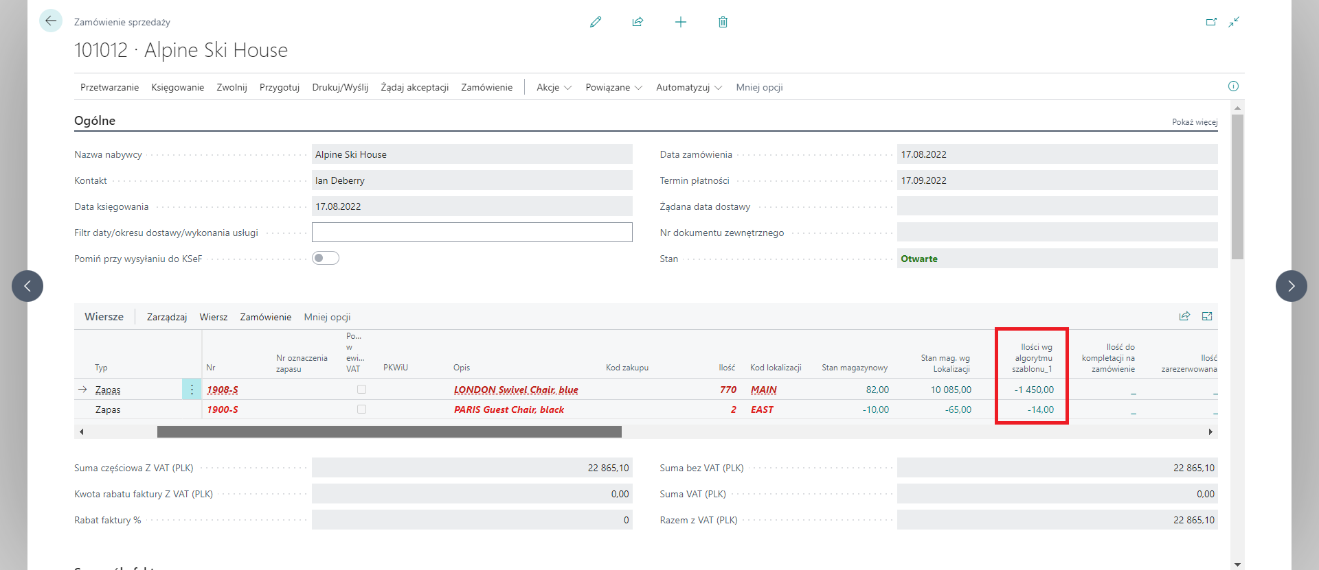
Task: Check VAT box for PARIS Guest Chair row
Action: tap(361, 409)
